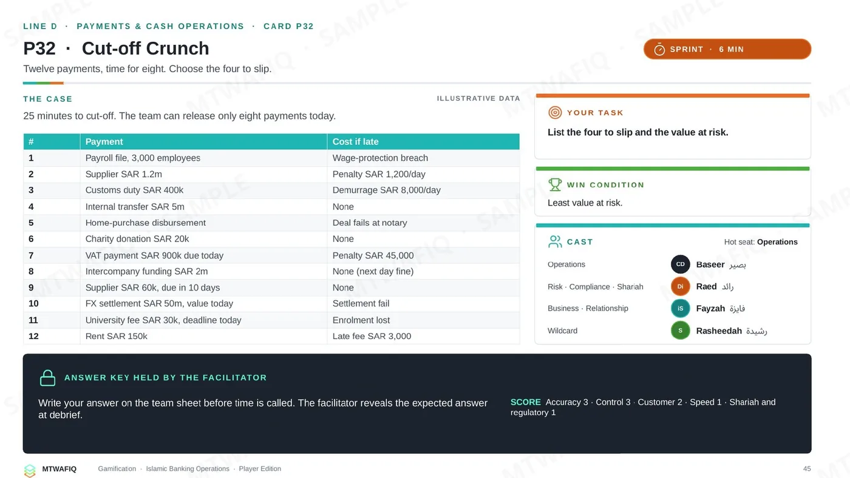Click the target icon beside Your Task
The image size is (850, 478).
pos(555,112)
